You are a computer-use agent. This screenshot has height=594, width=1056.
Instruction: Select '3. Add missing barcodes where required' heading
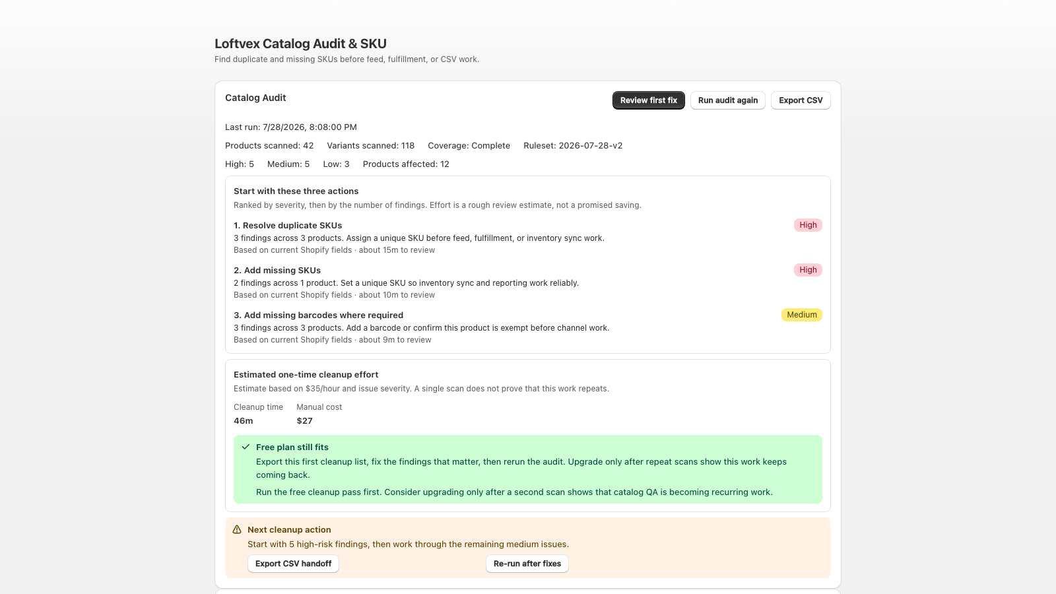[318, 315]
